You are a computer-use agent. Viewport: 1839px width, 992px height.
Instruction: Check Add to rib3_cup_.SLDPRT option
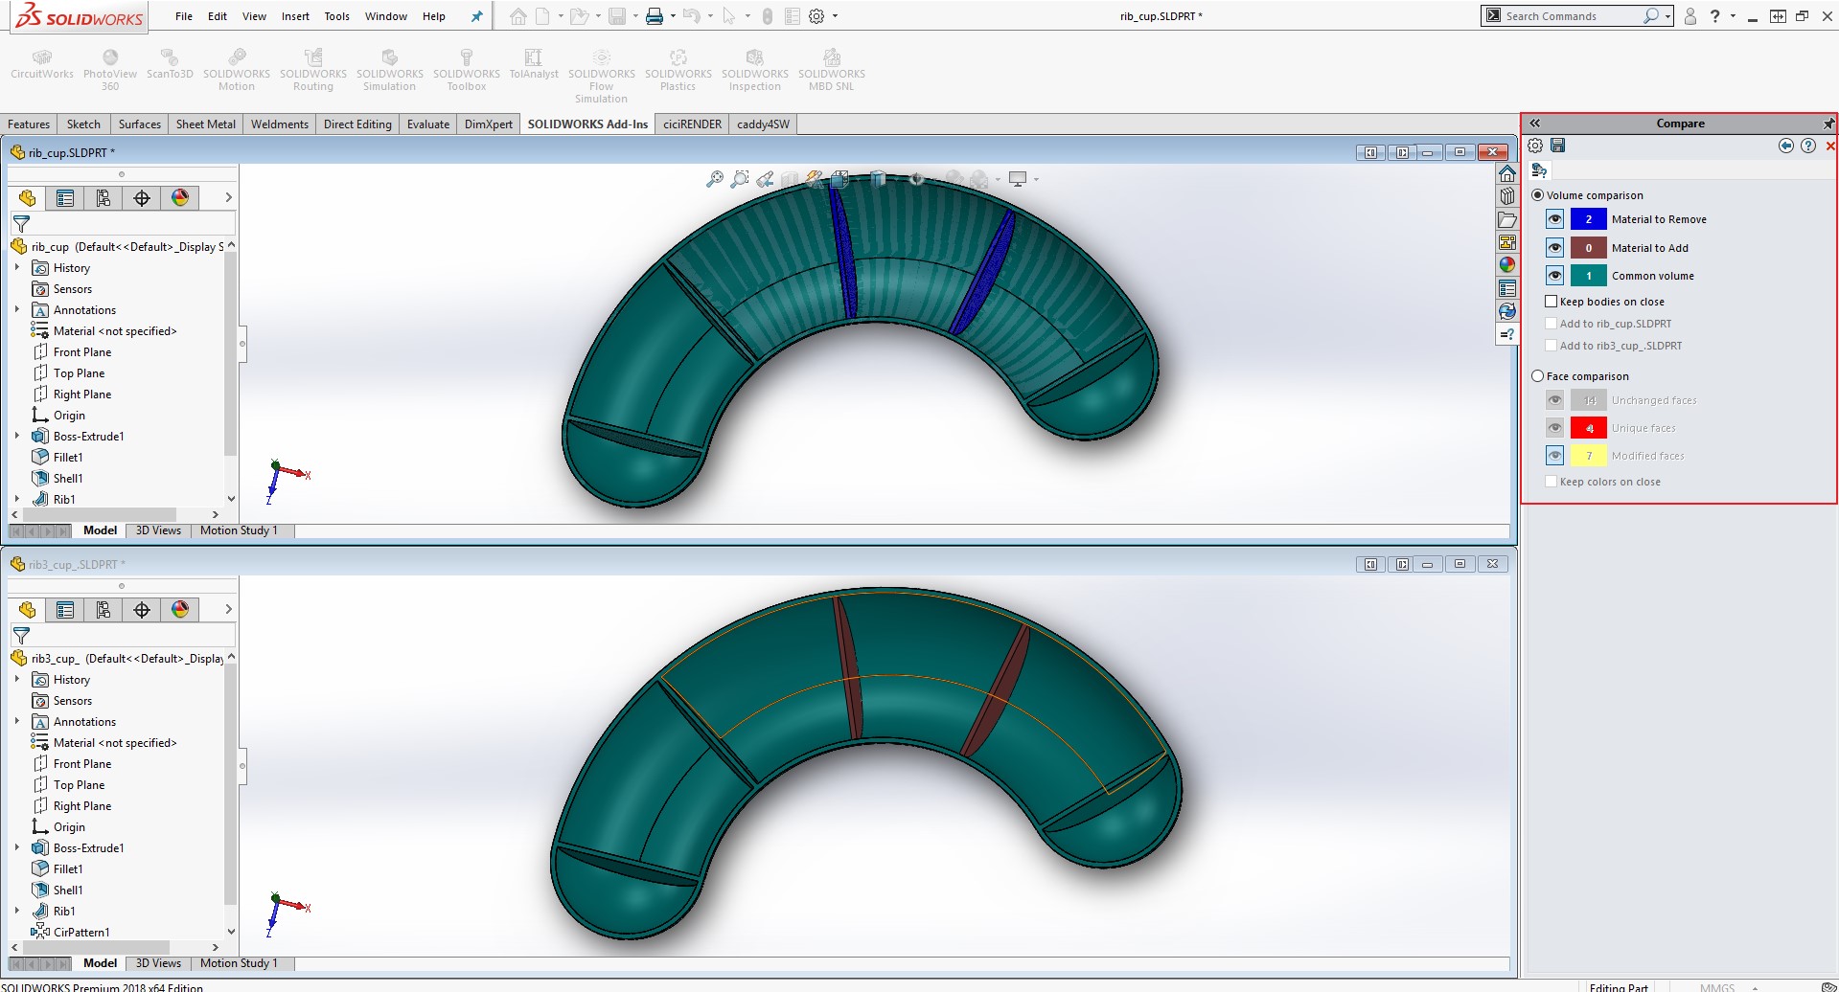coord(1552,346)
